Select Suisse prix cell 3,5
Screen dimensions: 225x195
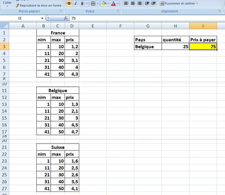72,182
